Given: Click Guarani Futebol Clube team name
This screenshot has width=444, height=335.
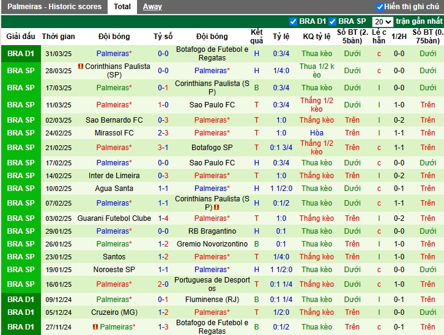Looking at the screenshot, I should point(114,218).
